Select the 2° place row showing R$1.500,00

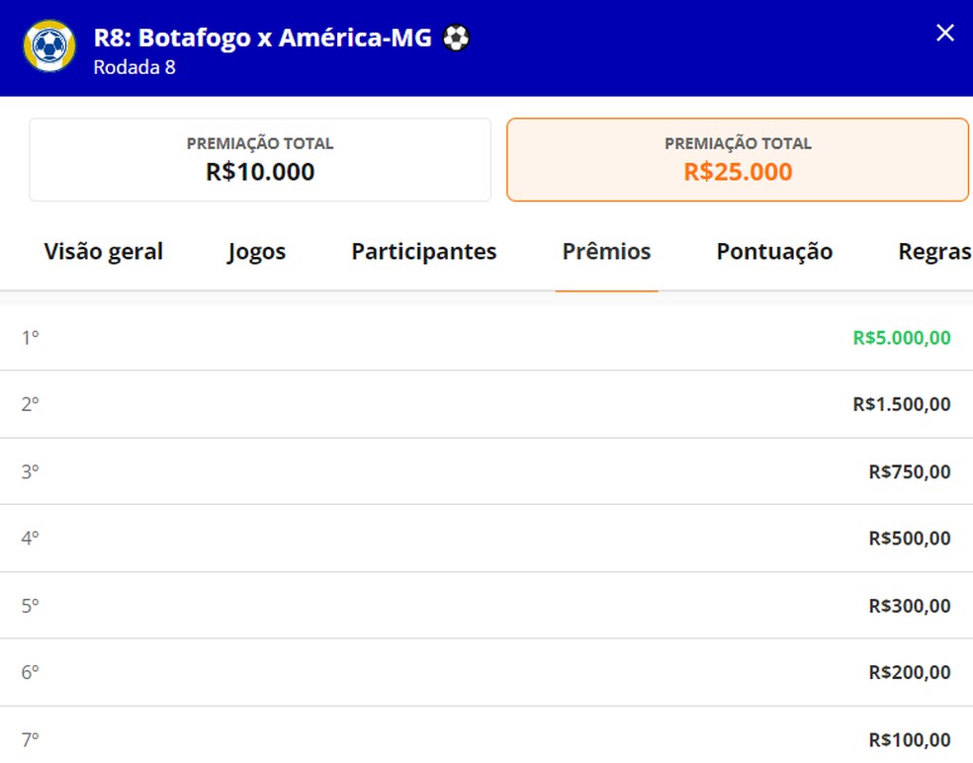(x=486, y=404)
